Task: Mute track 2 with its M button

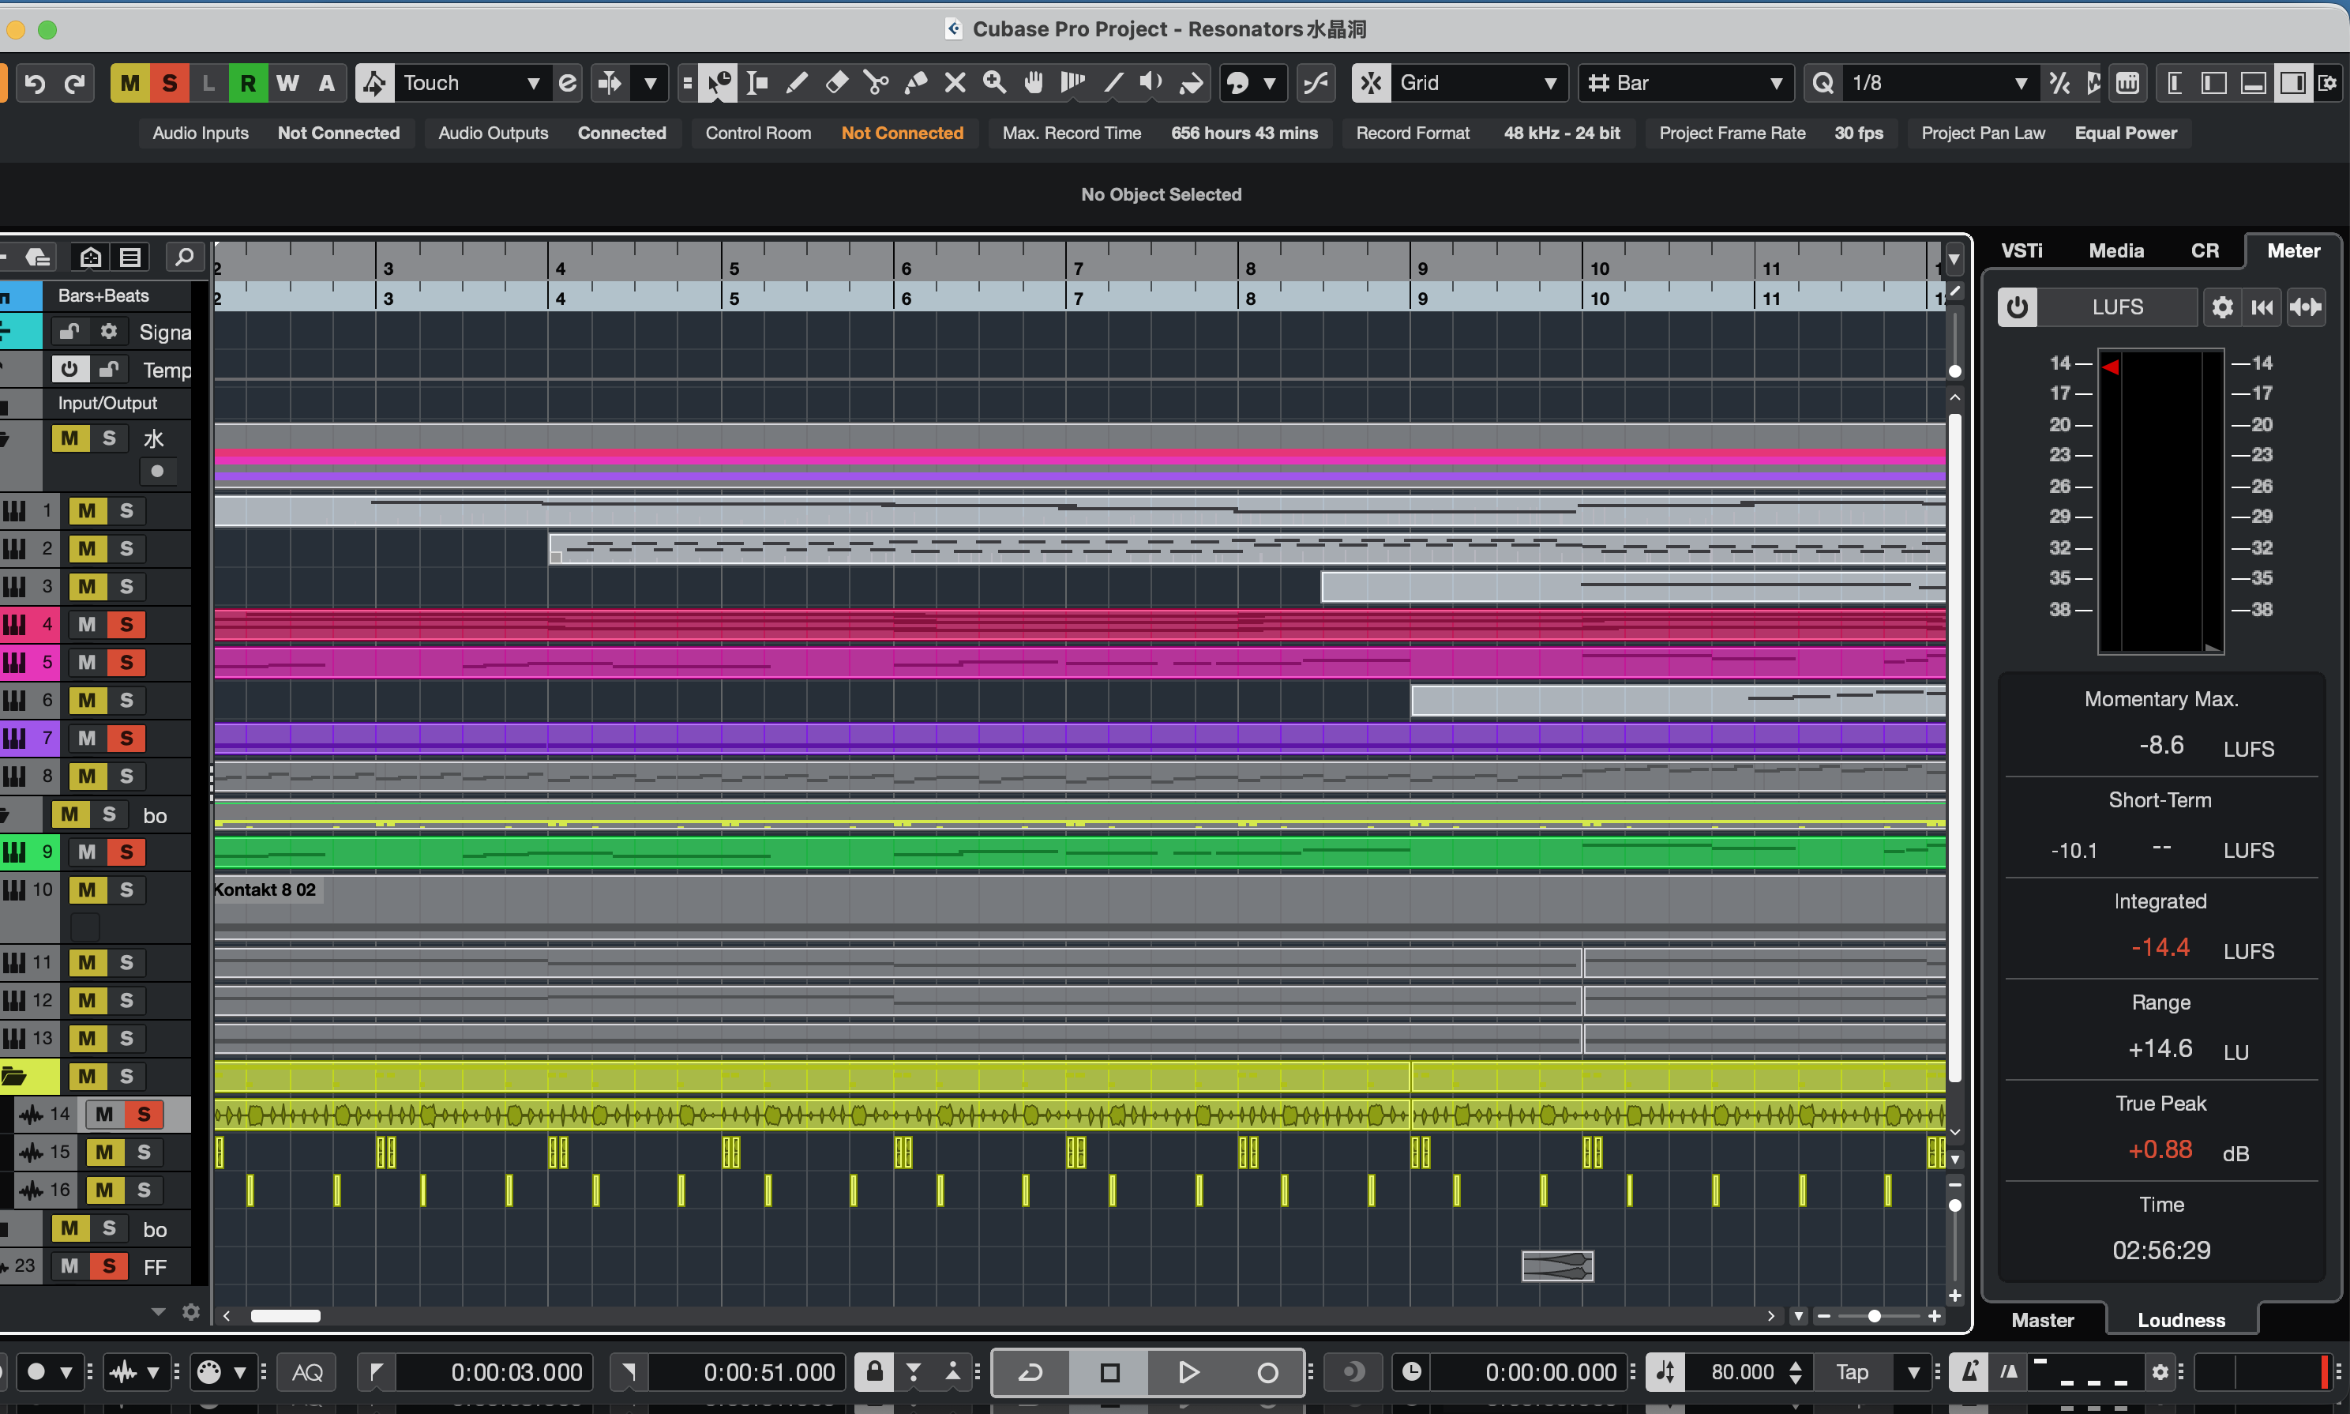Action: pos(87,549)
